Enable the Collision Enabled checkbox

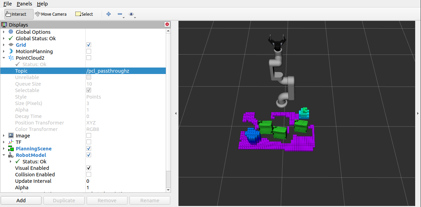coord(89,174)
